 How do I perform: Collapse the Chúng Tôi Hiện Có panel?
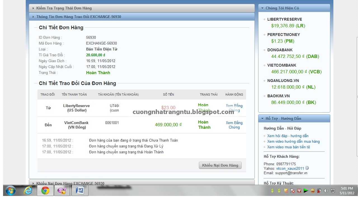tap(294, 8)
